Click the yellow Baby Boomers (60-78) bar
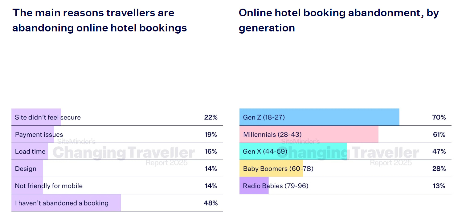The height and width of the screenshot is (215, 462). 271,169
